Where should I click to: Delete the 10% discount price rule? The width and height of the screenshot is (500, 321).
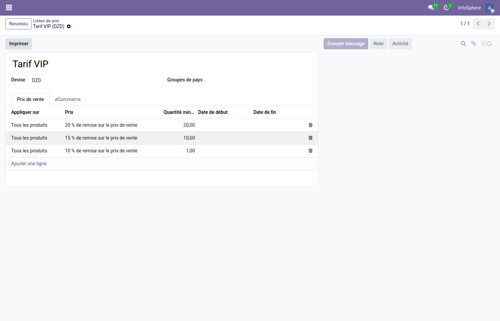click(x=310, y=151)
